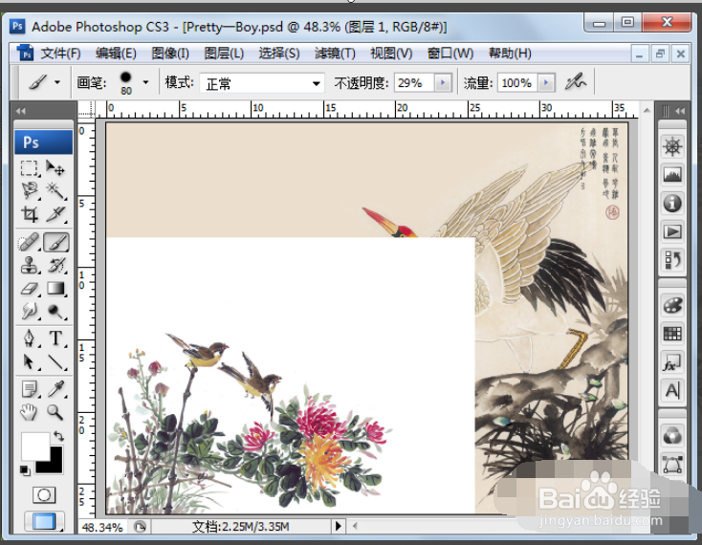Reset default foreground and background colors
Screen dimensions: 702x545
click(x=25, y=470)
